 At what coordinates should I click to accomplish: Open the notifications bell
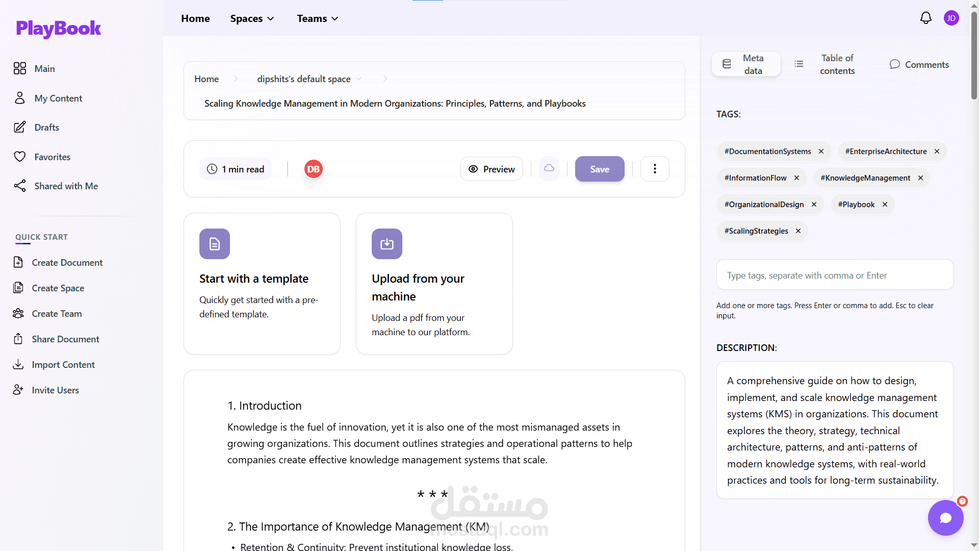[x=925, y=18]
